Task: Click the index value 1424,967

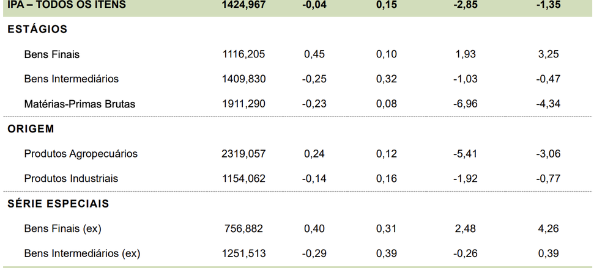Action: pos(243,5)
